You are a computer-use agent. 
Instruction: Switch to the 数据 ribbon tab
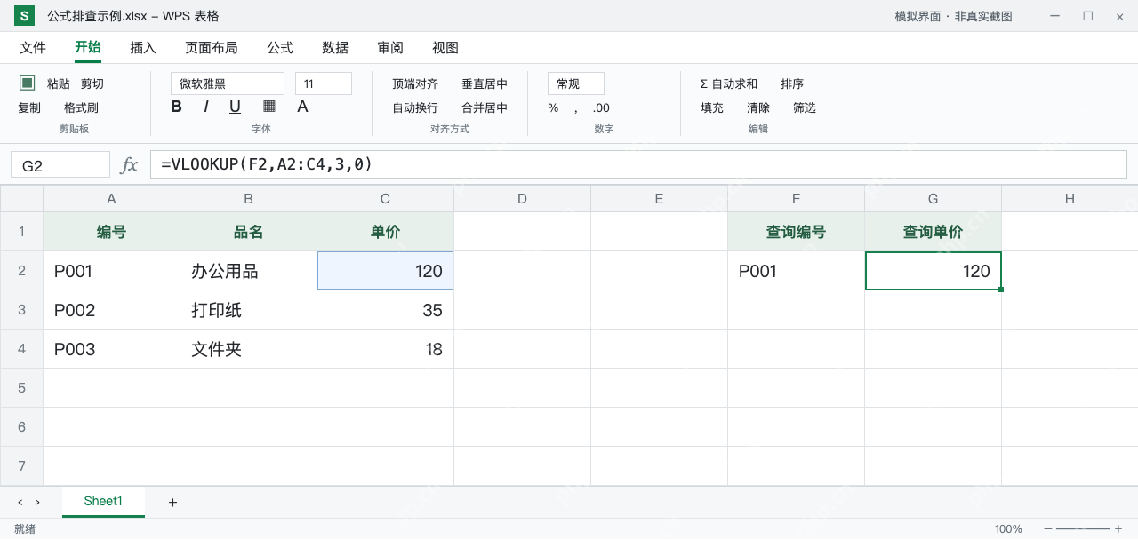tap(335, 48)
